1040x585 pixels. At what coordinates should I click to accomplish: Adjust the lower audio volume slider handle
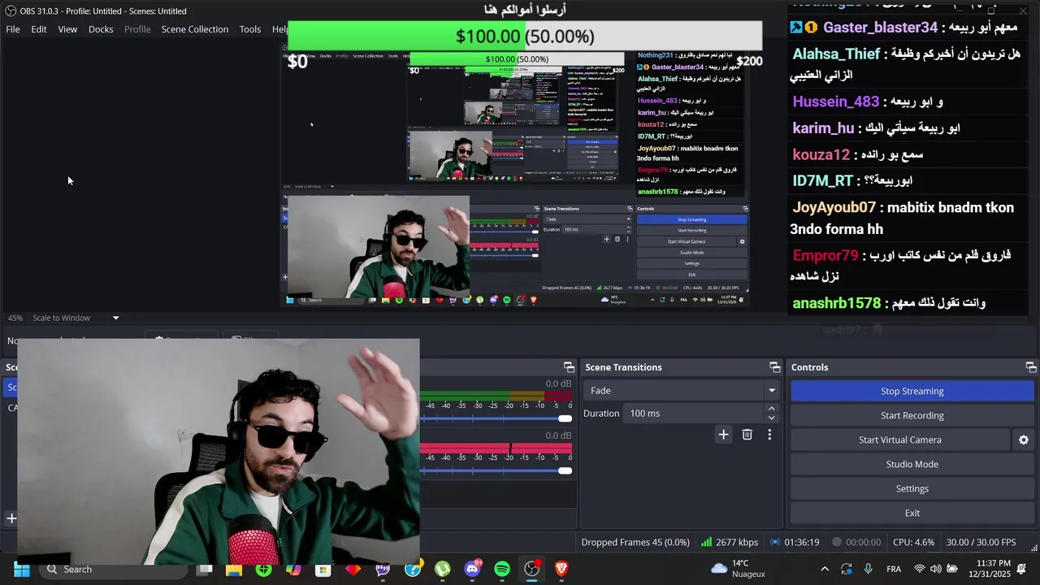565,470
